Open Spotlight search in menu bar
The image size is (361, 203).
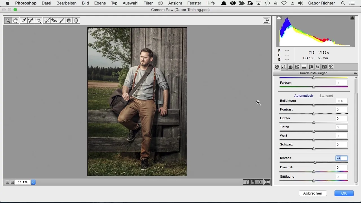(343, 3)
